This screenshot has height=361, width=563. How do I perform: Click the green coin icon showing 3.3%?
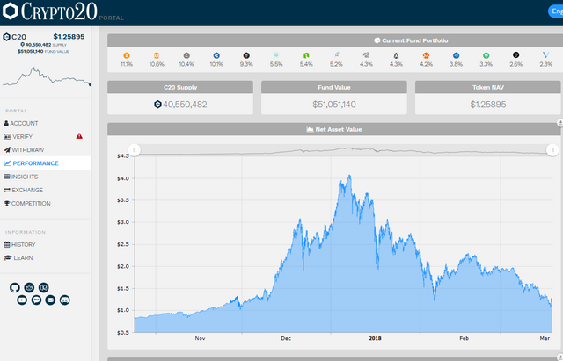click(x=486, y=55)
